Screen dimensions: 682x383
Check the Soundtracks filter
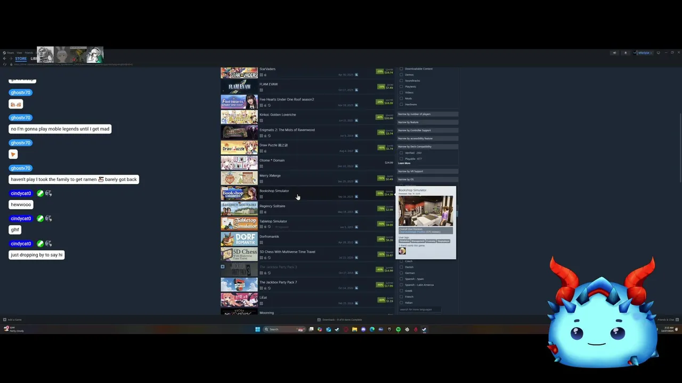coord(401,81)
